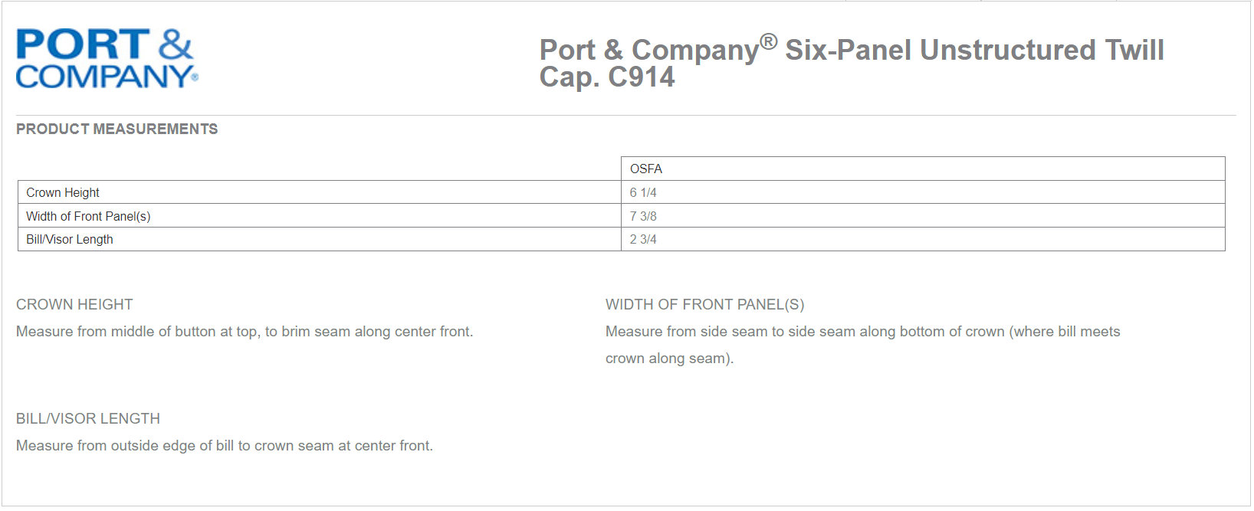Click the Port & Company logo
The image size is (1254, 511).
click(107, 59)
